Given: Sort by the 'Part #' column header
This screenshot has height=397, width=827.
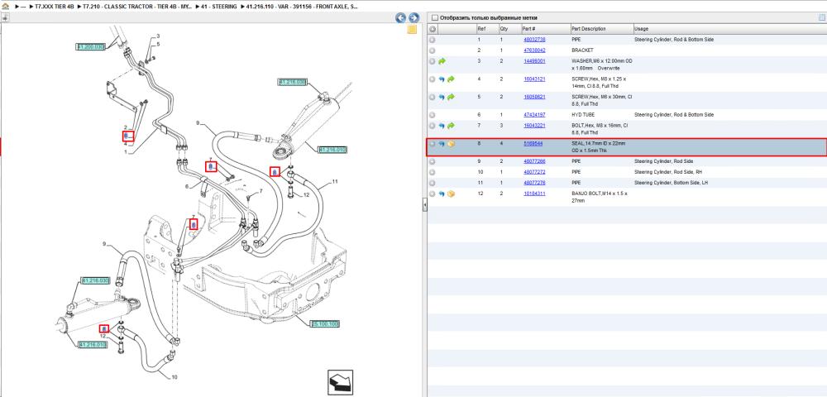Looking at the screenshot, I should (545, 29).
